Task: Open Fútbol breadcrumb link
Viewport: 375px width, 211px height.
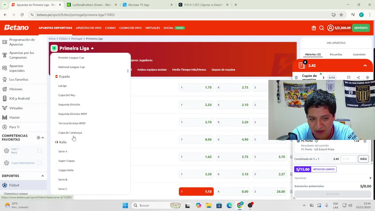Action: (63, 39)
